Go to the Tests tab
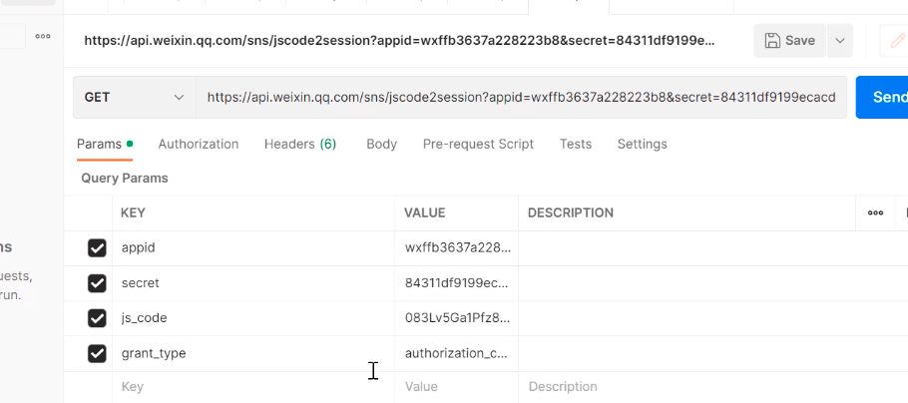 [x=576, y=144]
